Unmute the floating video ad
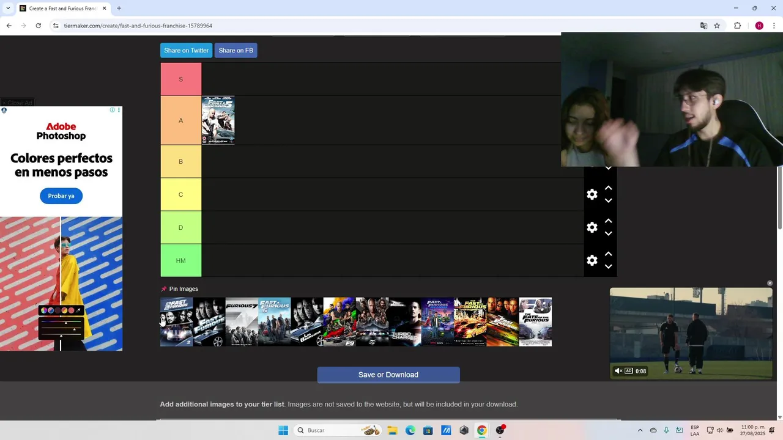Image resolution: width=783 pixels, height=440 pixels. (618, 371)
